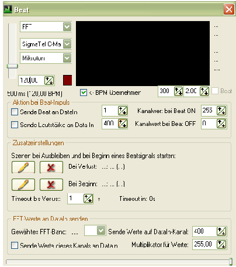Enable Sende Beat an DataIn checkbox
Screen dimensions: 236x267
[15, 112]
